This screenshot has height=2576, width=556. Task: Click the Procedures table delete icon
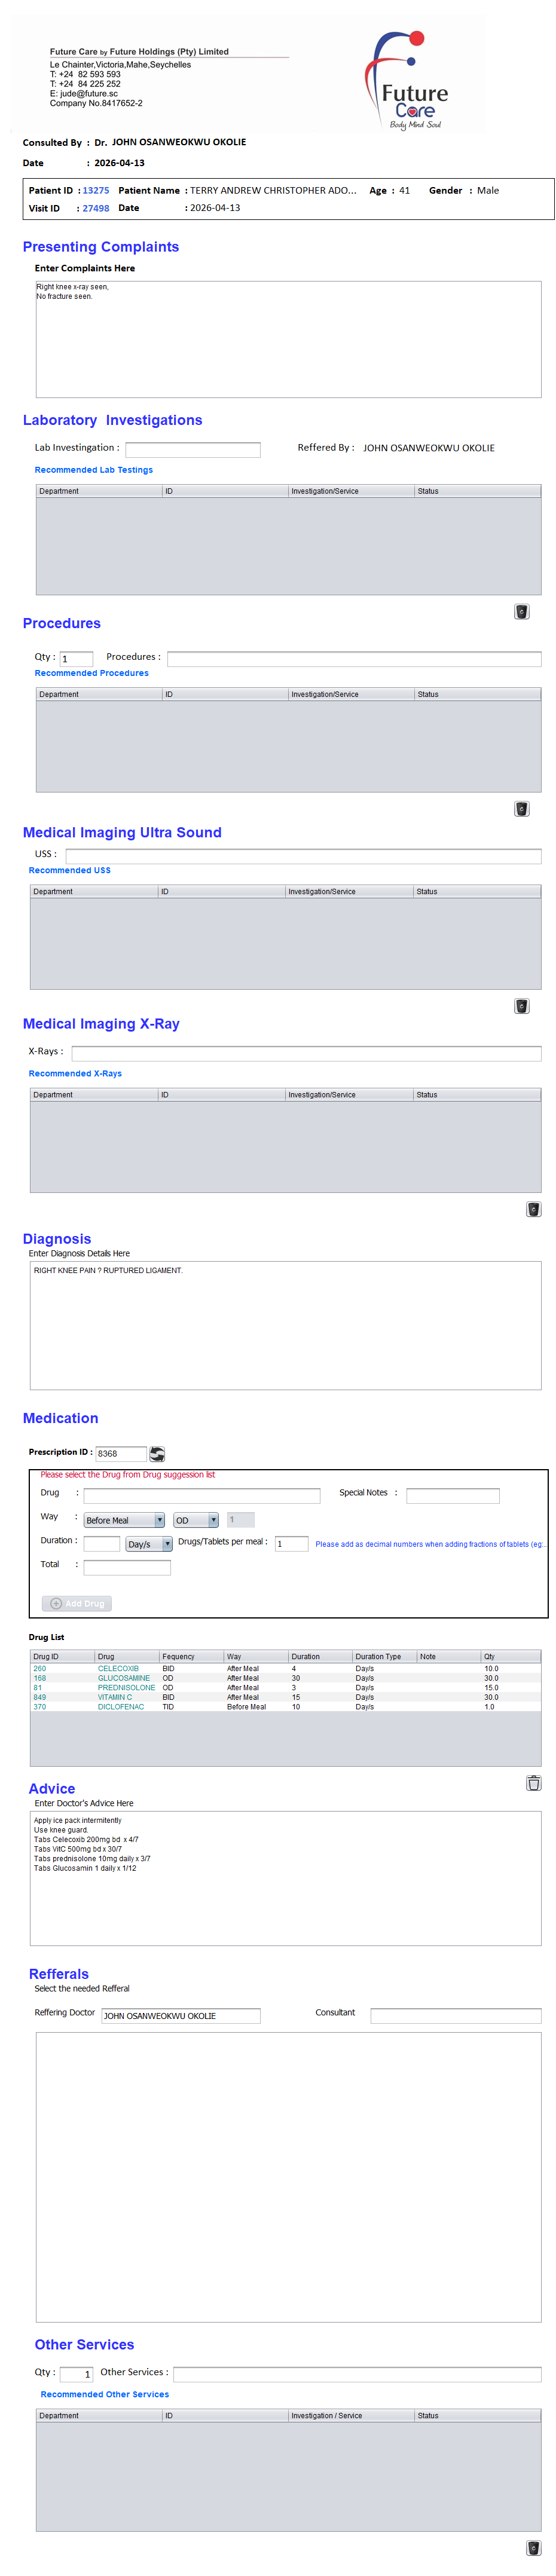[x=521, y=808]
